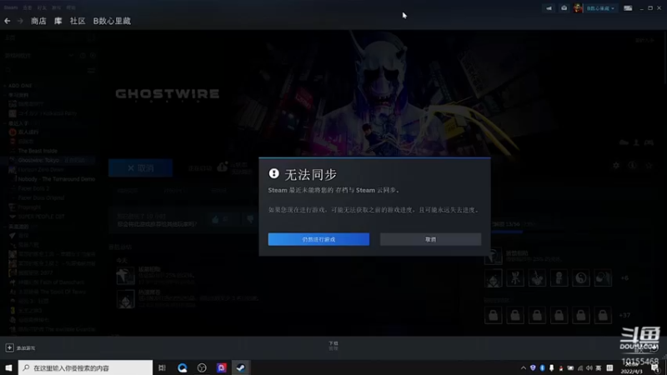Go forward with the right arrow

[20, 21]
